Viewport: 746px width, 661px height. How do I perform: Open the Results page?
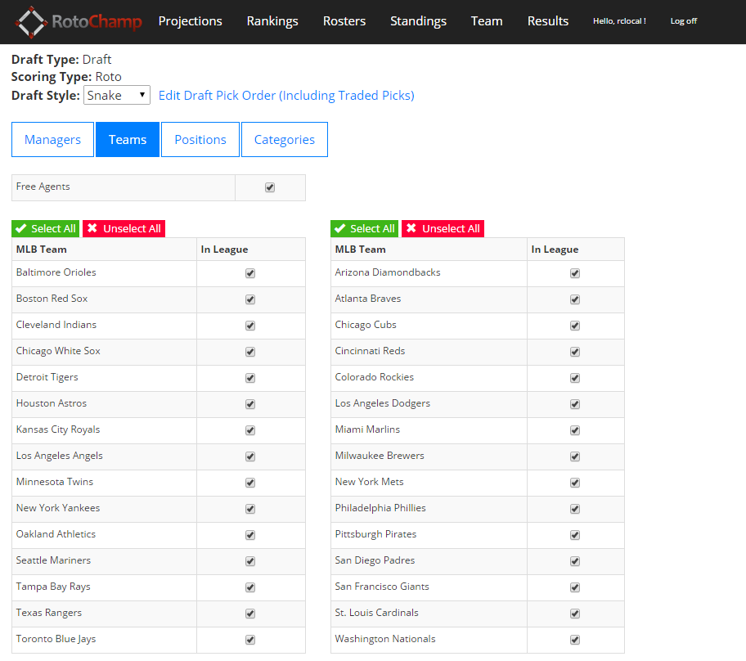coord(547,21)
